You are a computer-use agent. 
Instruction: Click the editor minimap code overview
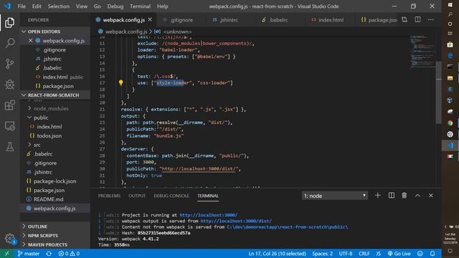[x=422, y=52]
